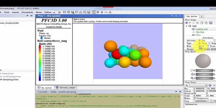Image resolution: width=216 pixels, height=108 pixels.
Task: Click the green plot-view icon in toolbar
Action: tap(69, 12)
